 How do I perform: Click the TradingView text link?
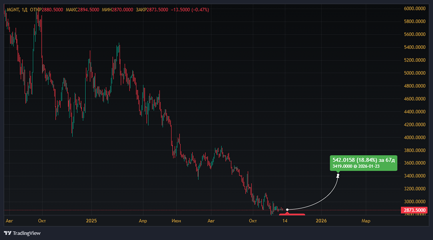26,233
